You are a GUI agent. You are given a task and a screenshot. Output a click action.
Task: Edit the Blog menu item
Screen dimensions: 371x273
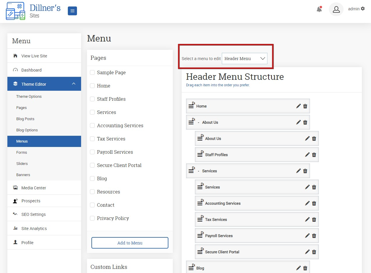298,268
